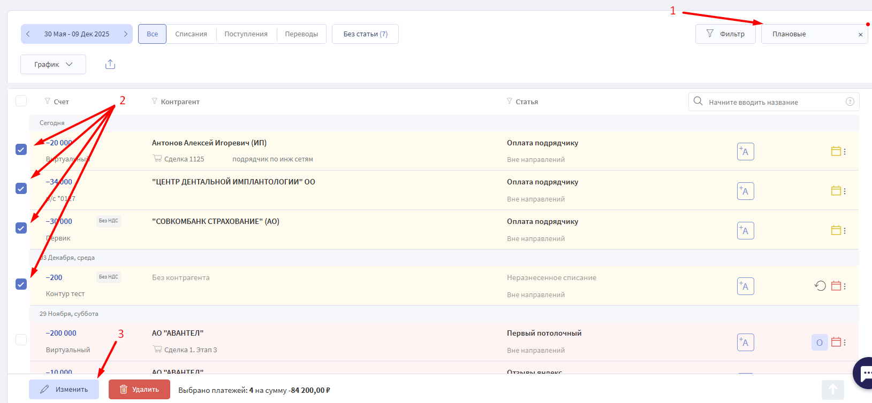Viewport: 872px width, 403px height.
Task: Uncheck the -20 000 Антонов payment checkbox
Action: pyautogui.click(x=21, y=150)
